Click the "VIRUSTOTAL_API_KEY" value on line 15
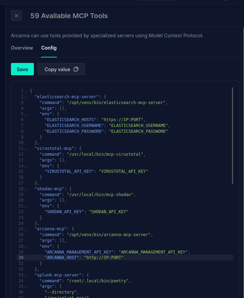 point(123,171)
